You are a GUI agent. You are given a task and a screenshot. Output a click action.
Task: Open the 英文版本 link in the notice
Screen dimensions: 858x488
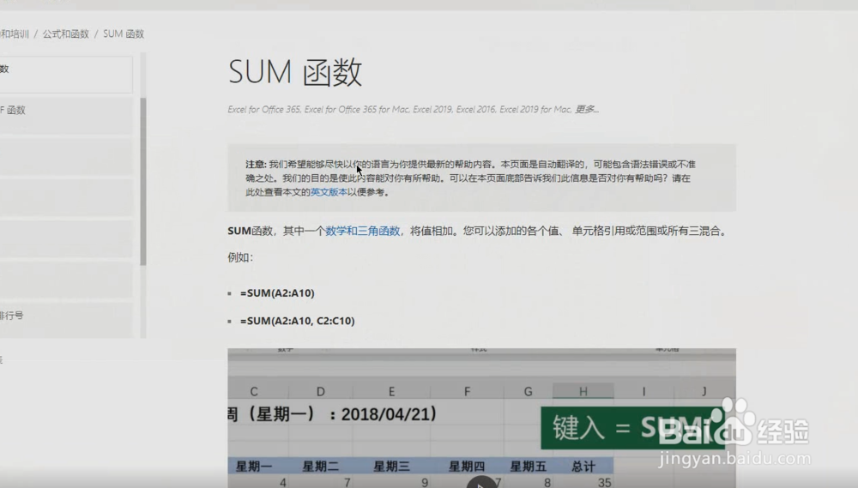pos(329,192)
